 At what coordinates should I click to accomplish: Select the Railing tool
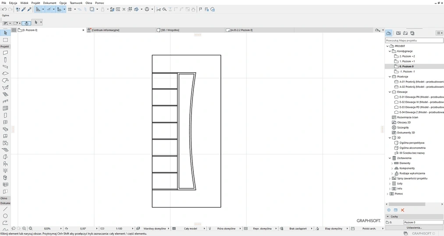(x=5, y=101)
